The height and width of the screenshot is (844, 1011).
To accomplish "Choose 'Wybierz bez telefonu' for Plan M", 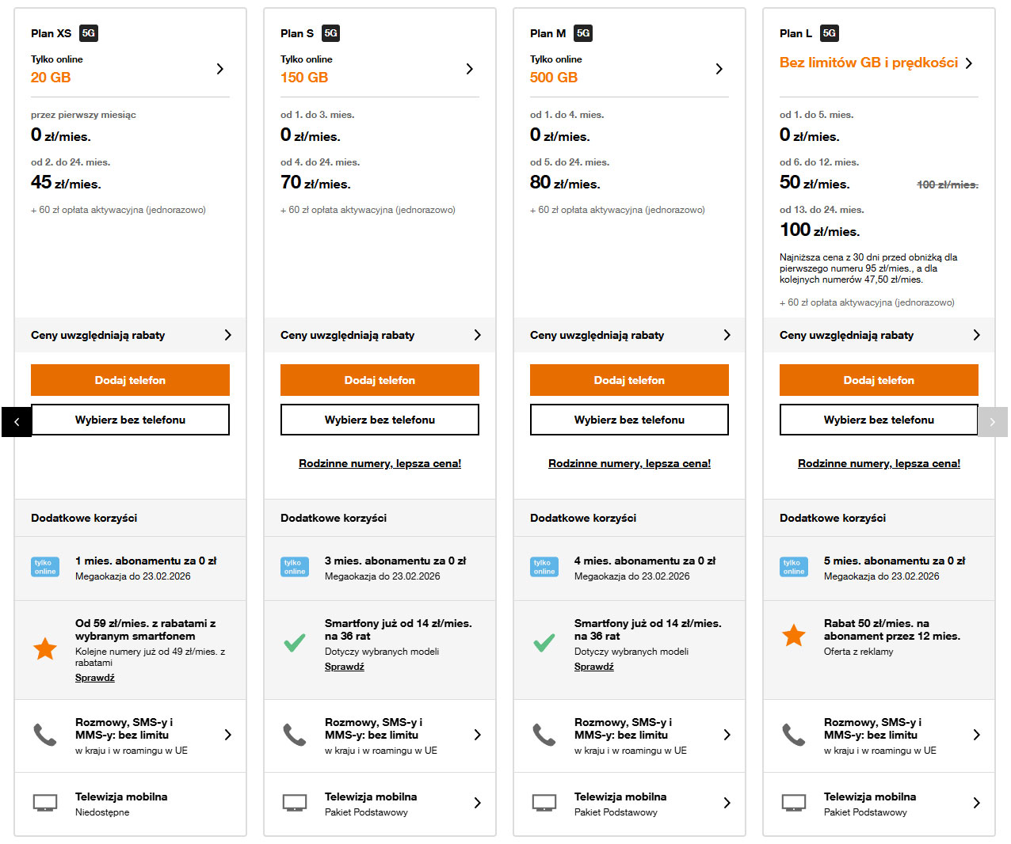I will pos(629,420).
